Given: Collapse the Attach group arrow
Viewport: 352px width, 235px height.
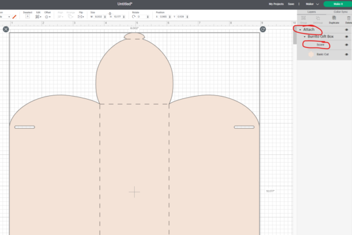Looking at the screenshot, I should click(300, 30).
